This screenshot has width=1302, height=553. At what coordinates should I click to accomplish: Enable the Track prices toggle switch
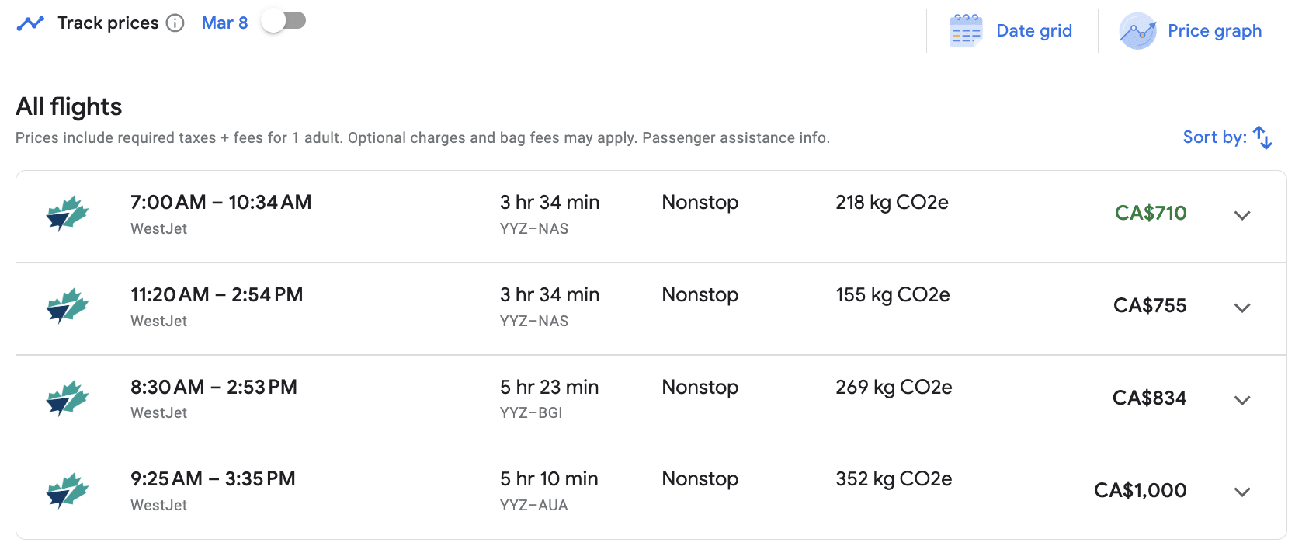(283, 21)
